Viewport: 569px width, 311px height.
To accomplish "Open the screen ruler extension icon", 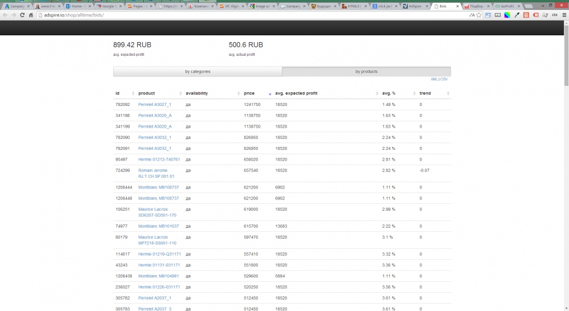I will tap(498, 15).
